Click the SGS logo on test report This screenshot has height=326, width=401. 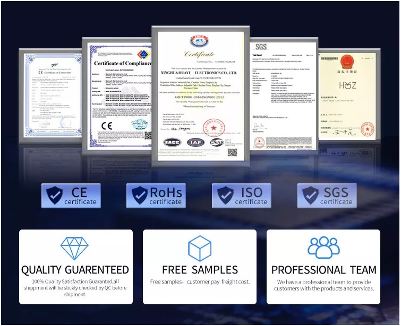[261, 47]
